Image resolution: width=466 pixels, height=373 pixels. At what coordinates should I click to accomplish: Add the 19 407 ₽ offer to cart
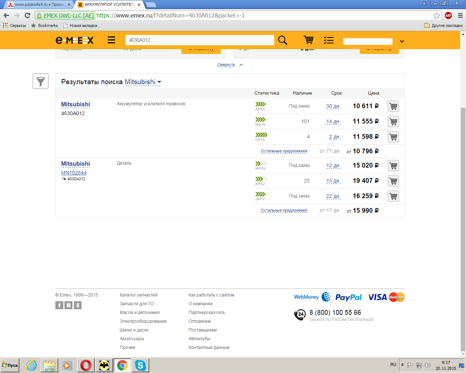[393, 181]
